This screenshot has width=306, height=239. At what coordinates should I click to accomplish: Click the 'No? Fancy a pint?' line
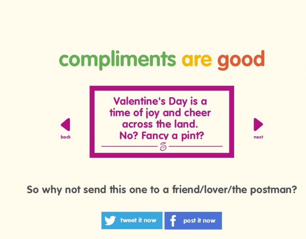(x=161, y=135)
